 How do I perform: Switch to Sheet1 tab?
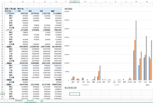[19, 100]
